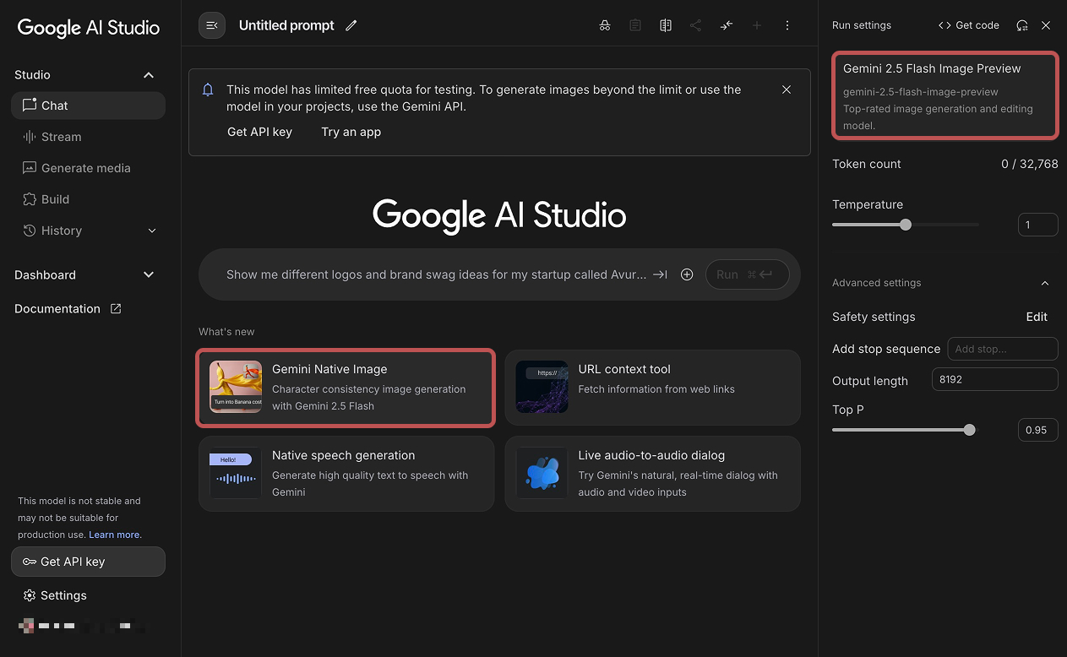Collapse the Studio section chevron
The height and width of the screenshot is (657, 1067).
(x=149, y=75)
